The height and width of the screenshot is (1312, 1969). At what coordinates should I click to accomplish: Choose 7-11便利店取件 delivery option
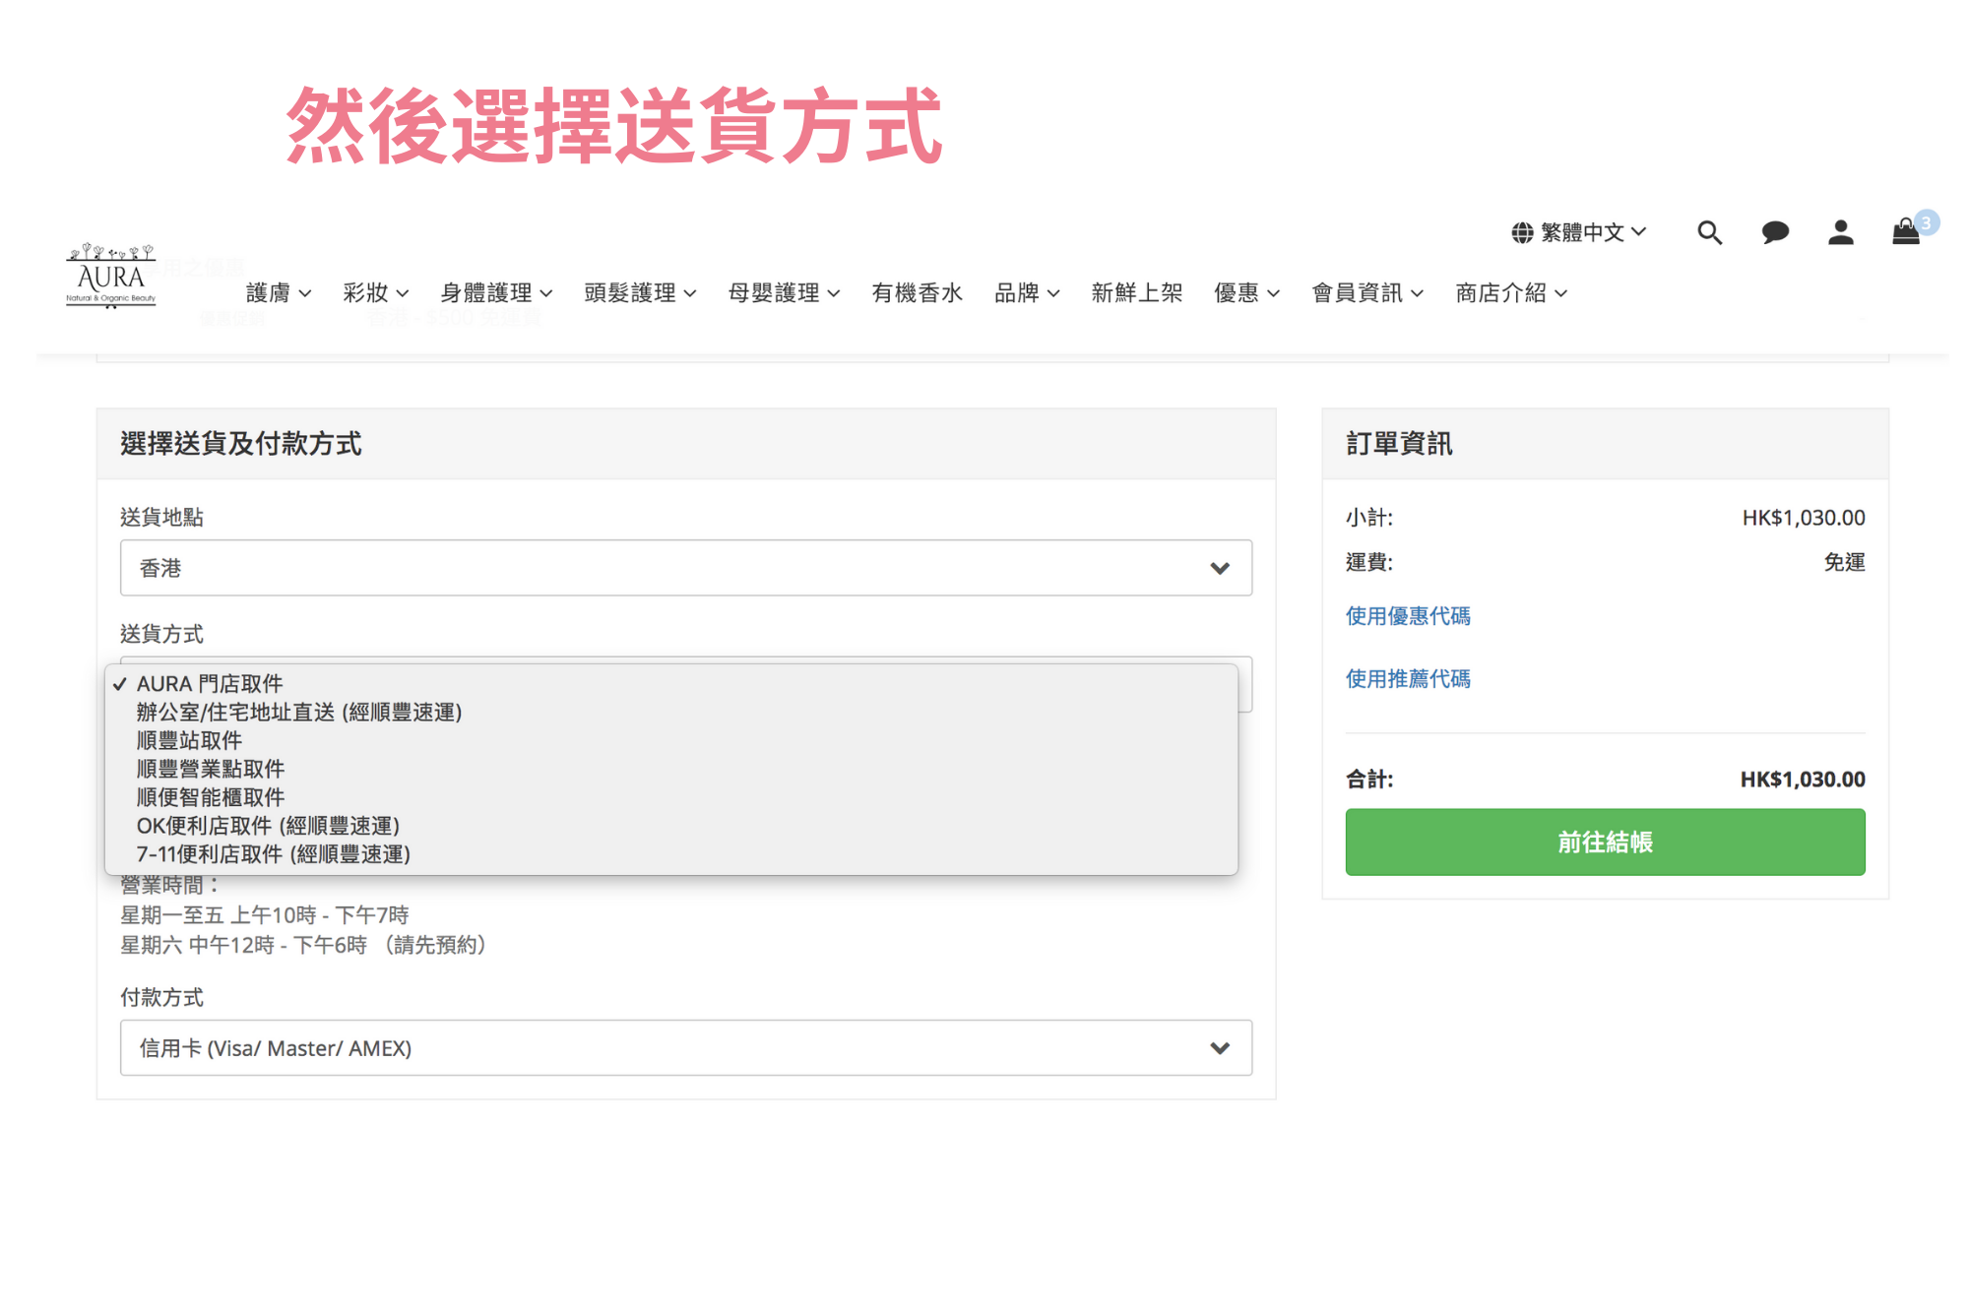pos(273,854)
